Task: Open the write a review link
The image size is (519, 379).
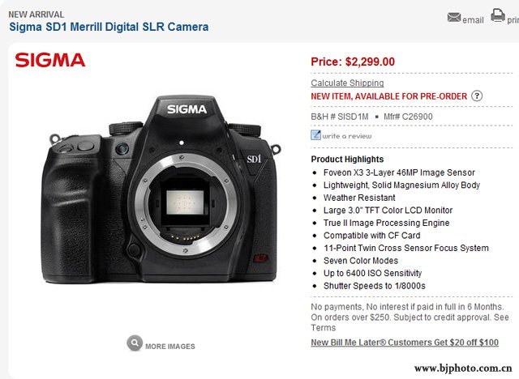Action: pos(347,136)
